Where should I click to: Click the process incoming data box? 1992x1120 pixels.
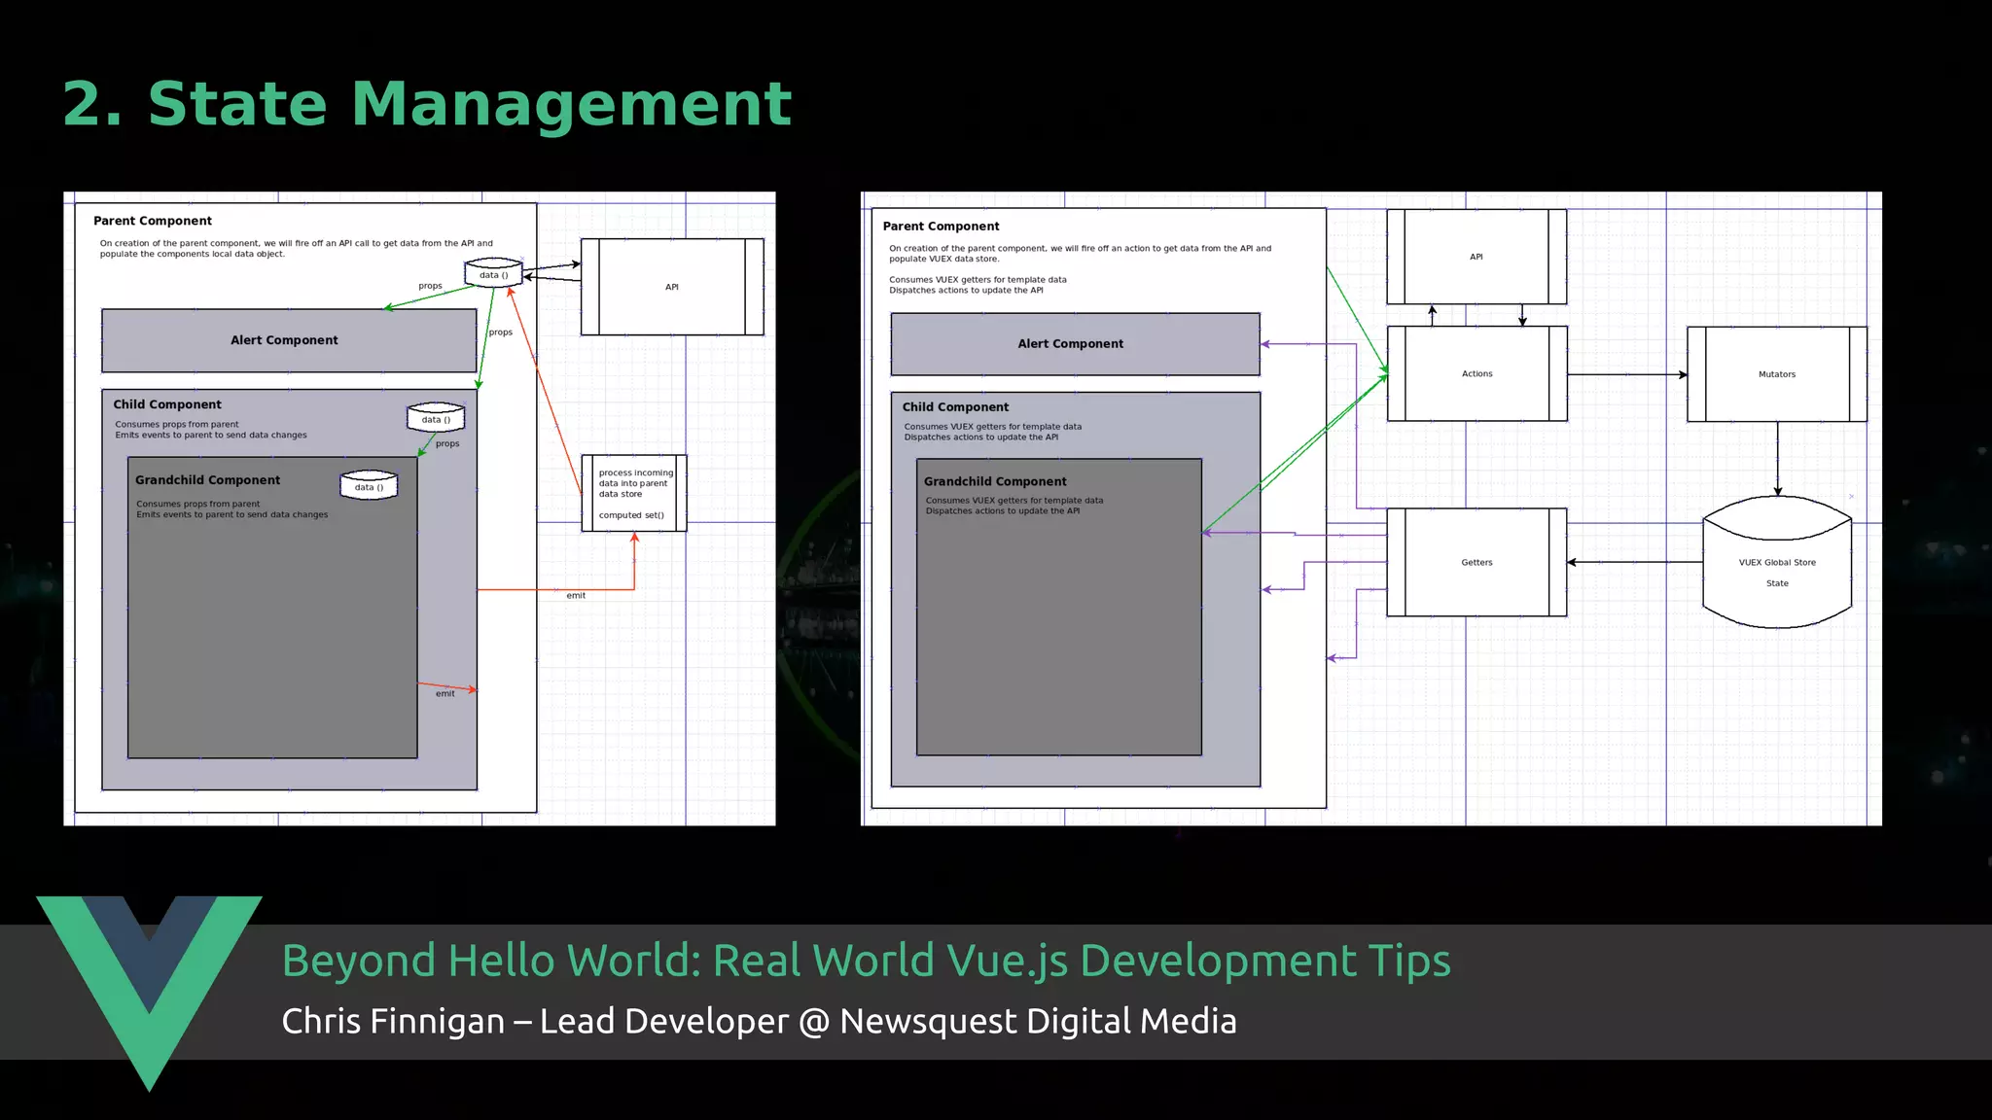(x=634, y=494)
